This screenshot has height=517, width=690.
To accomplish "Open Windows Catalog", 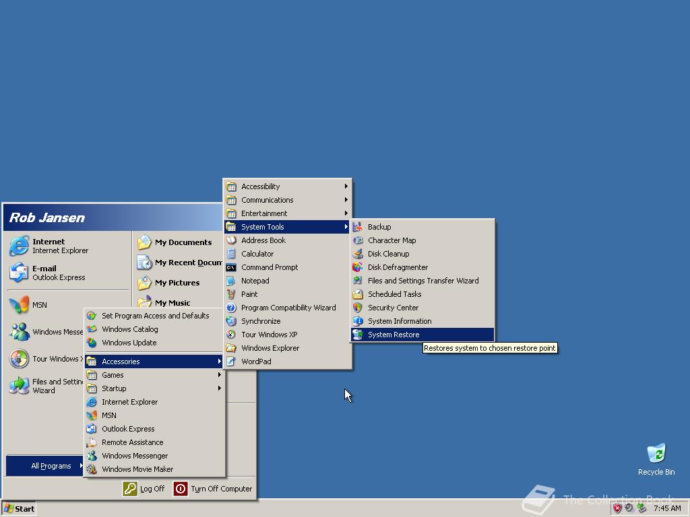I will 154,329.
